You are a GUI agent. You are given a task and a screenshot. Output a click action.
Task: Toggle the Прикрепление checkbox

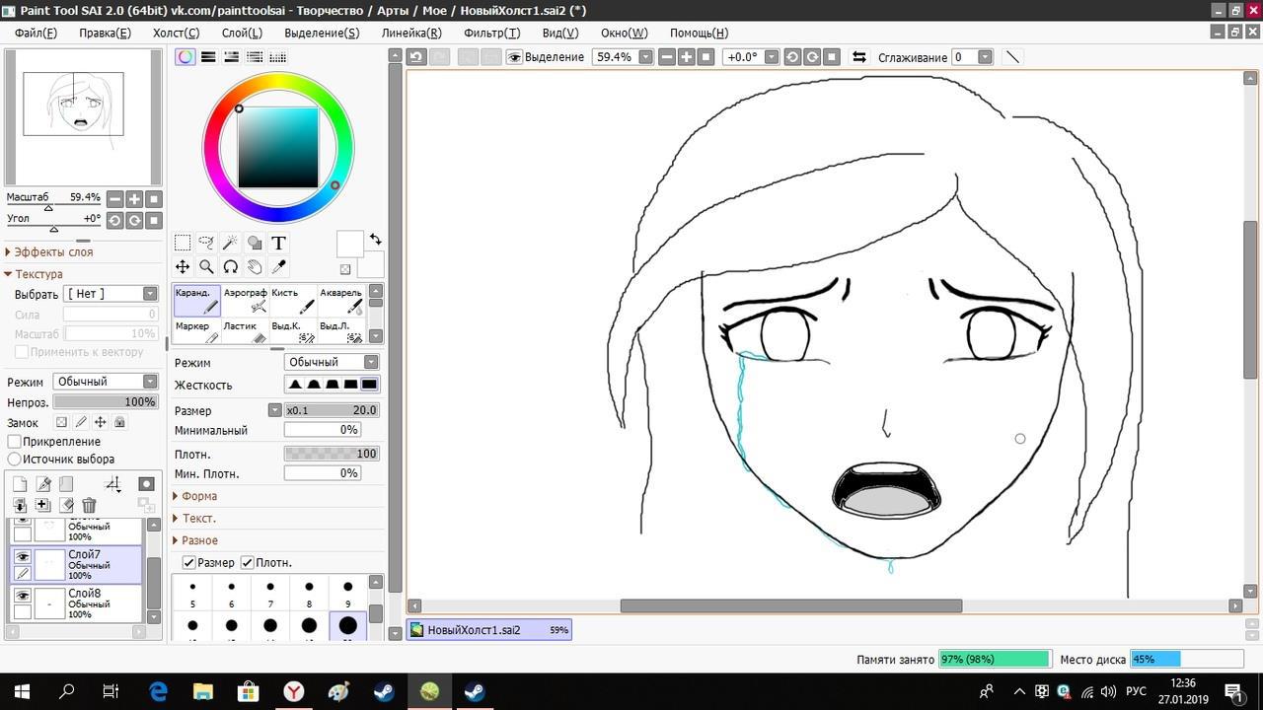tap(15, 442)
